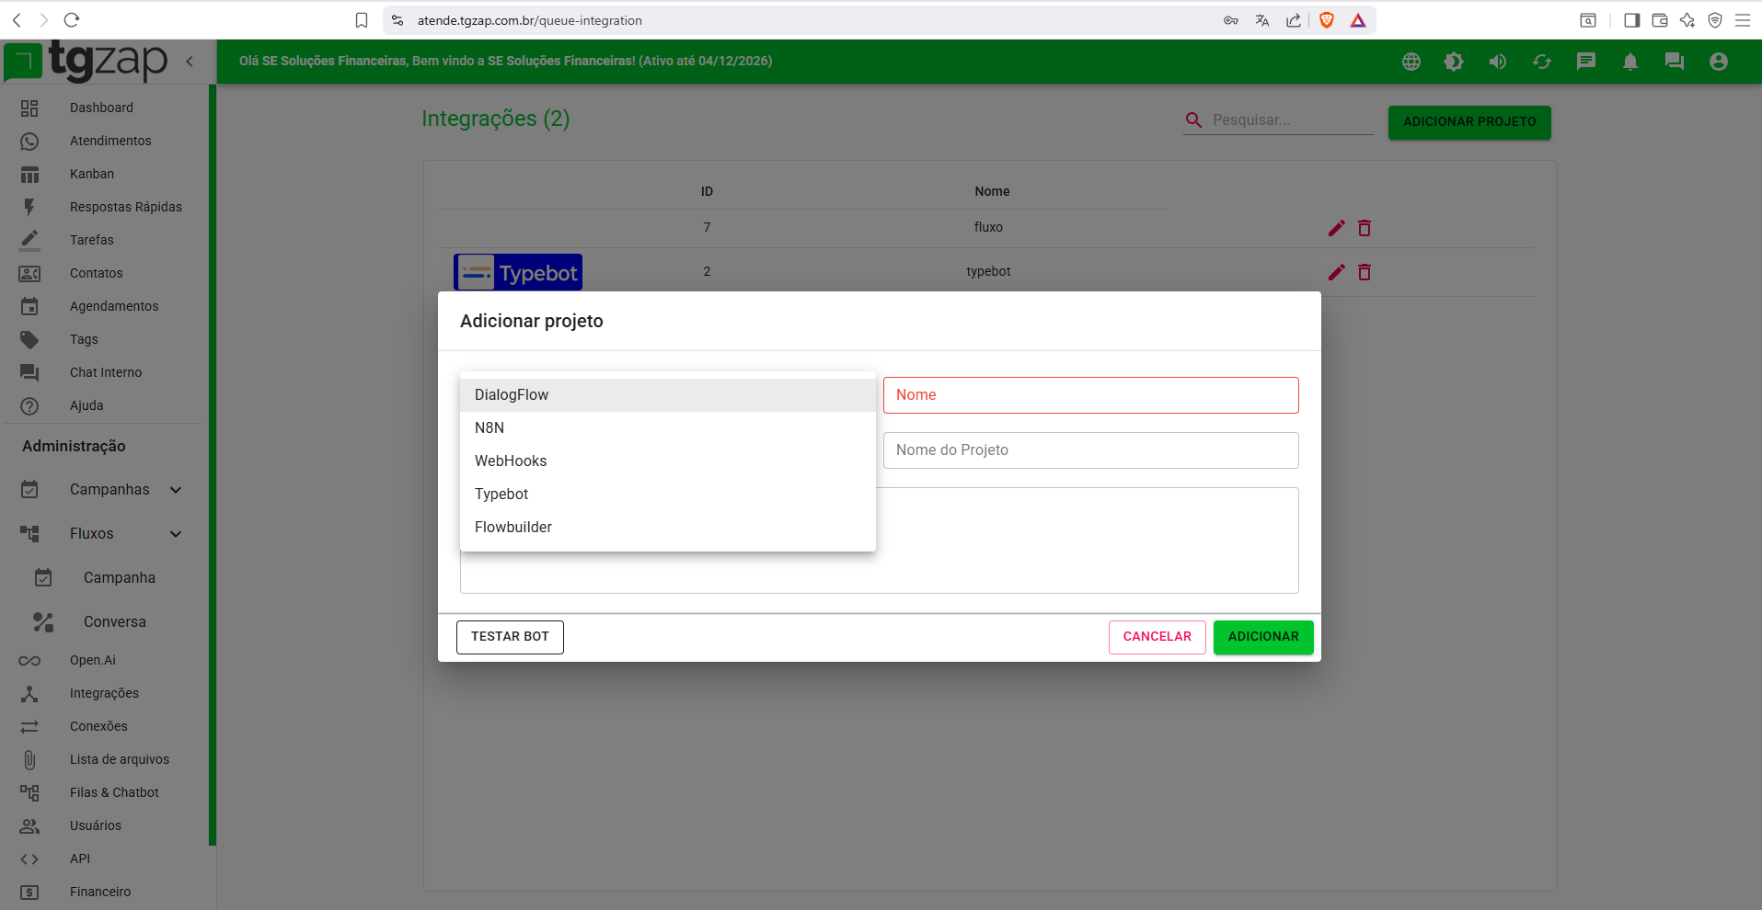Screen dimensions: 1762x910
Task: Click the TESTAR BOT button
Action: (x=510, y=637)
